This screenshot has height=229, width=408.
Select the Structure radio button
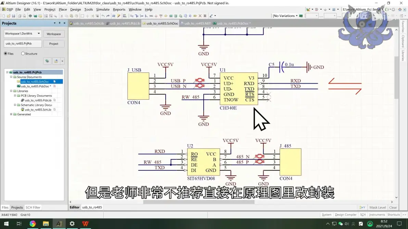click(23, 54)
